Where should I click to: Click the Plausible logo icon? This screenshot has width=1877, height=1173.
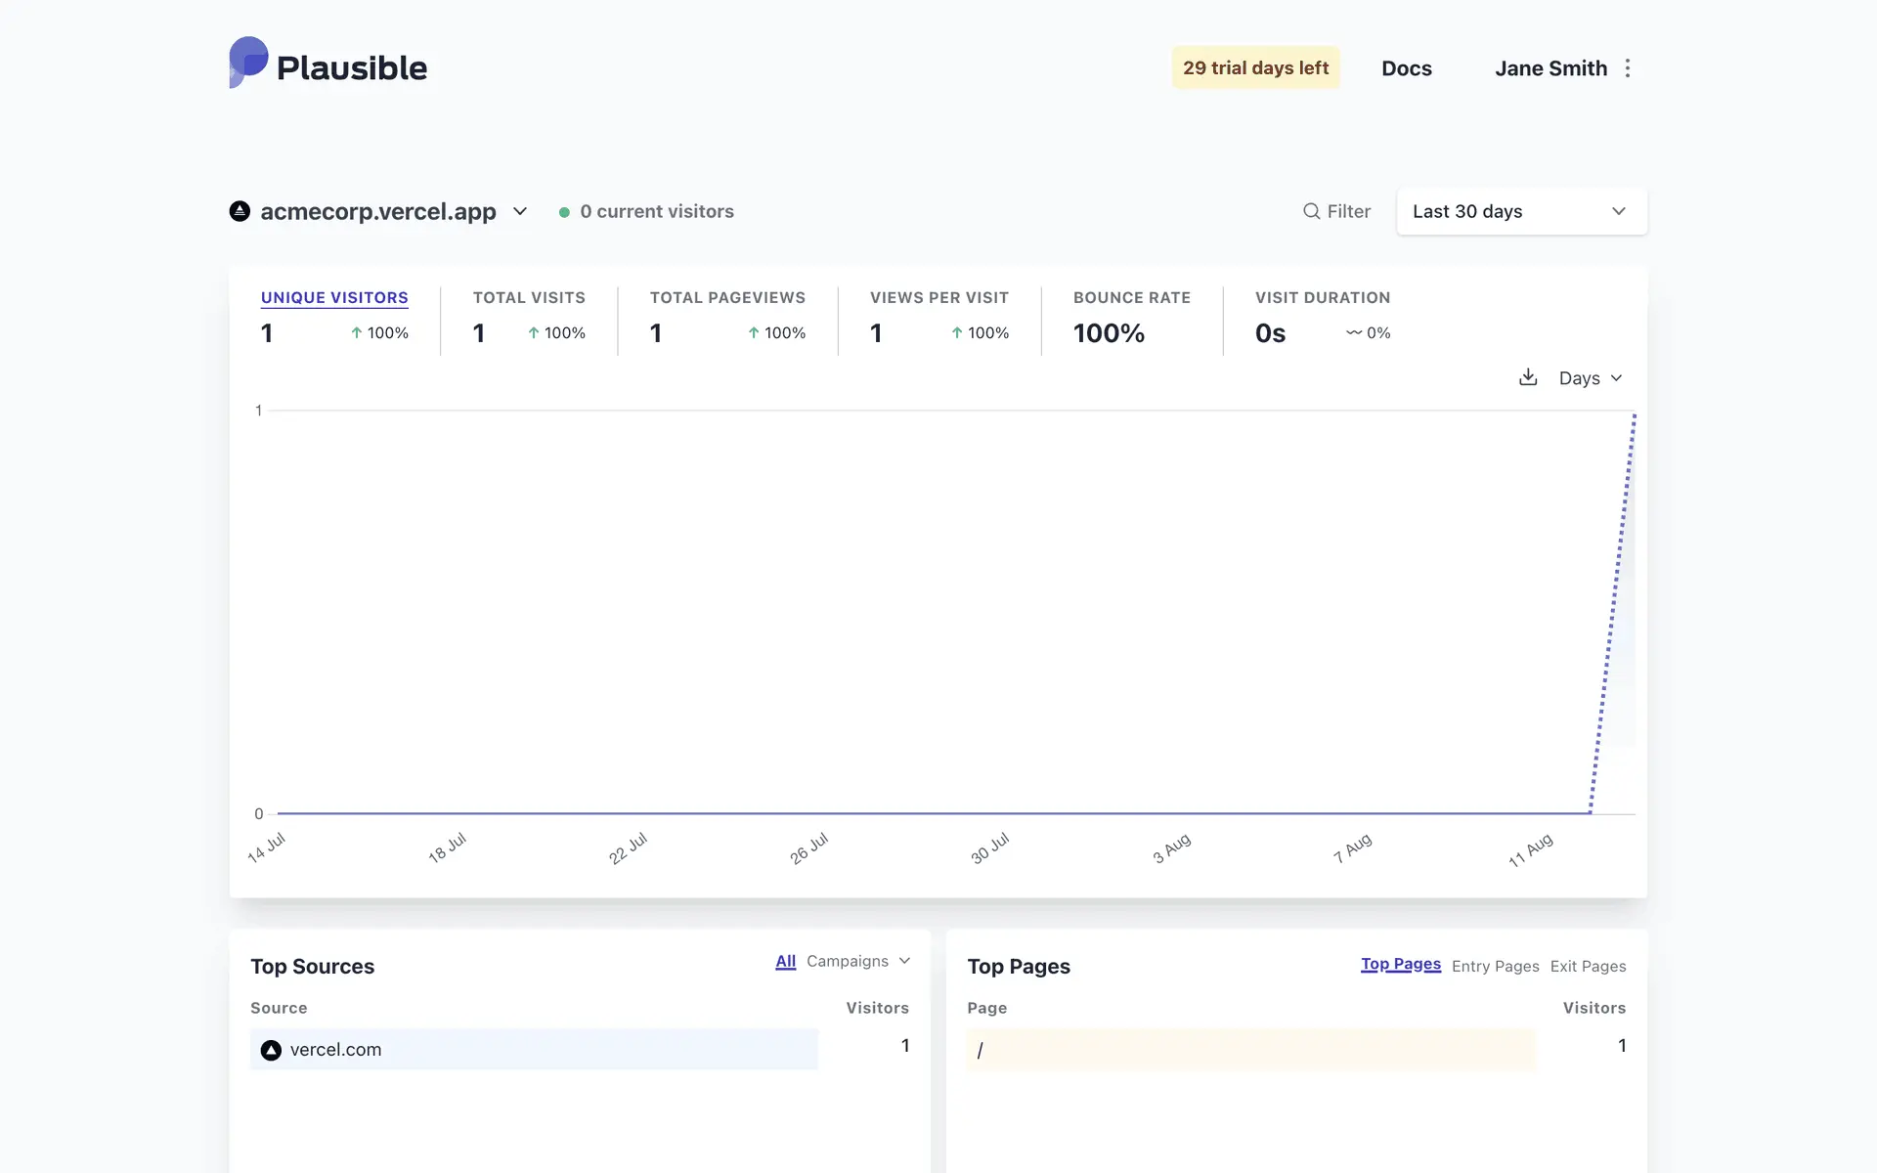[248, 63]
